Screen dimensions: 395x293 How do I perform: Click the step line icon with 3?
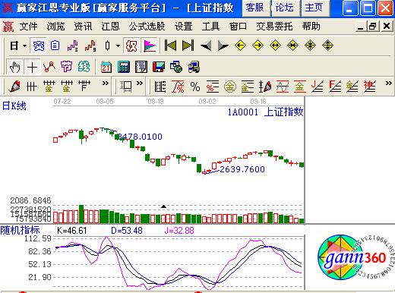(x=73, y=46)
